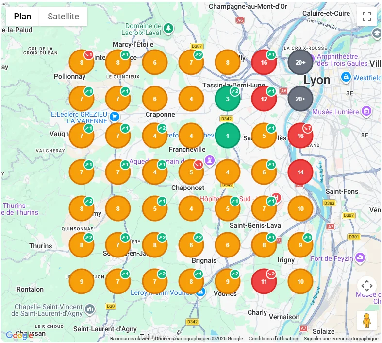Switch map to Satellite view
The image size is (382, 343).
pyautogui.click(x=63, y=17)
